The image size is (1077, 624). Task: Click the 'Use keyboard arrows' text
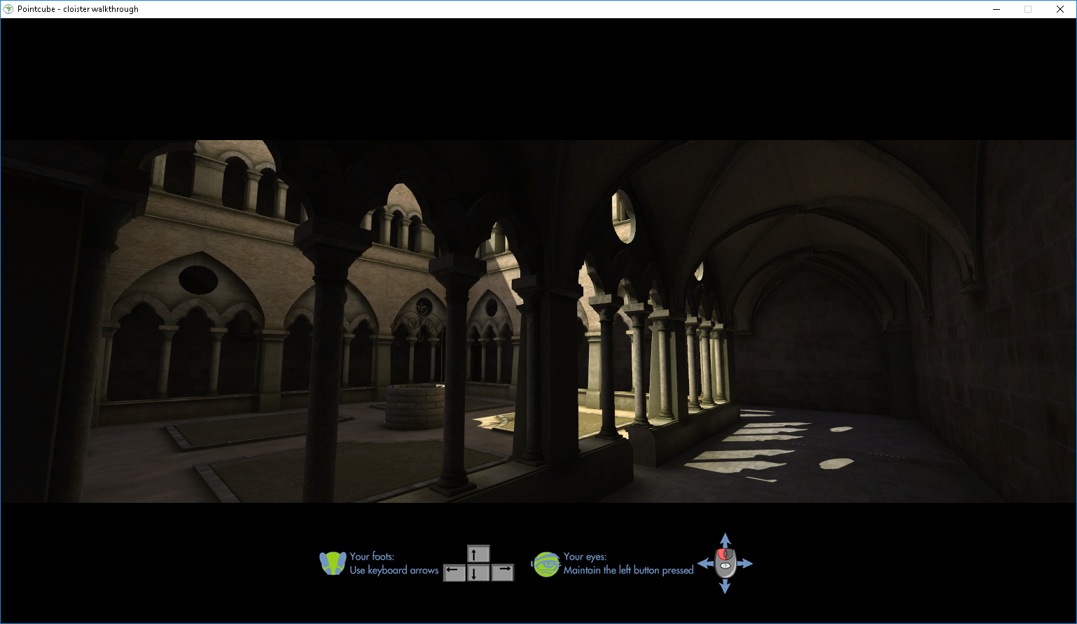point(394,570)
